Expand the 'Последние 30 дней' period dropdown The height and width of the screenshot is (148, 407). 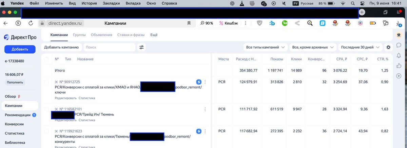[x=361, y=47]
